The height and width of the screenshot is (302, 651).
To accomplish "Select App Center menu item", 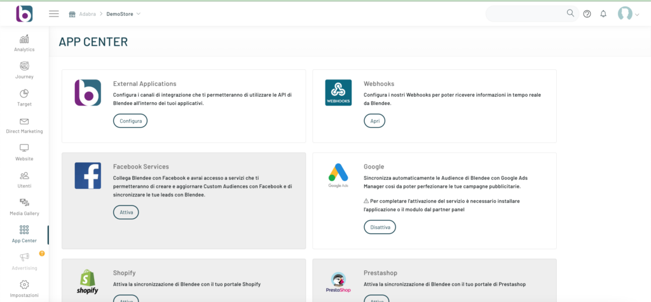I will [24, 233].
